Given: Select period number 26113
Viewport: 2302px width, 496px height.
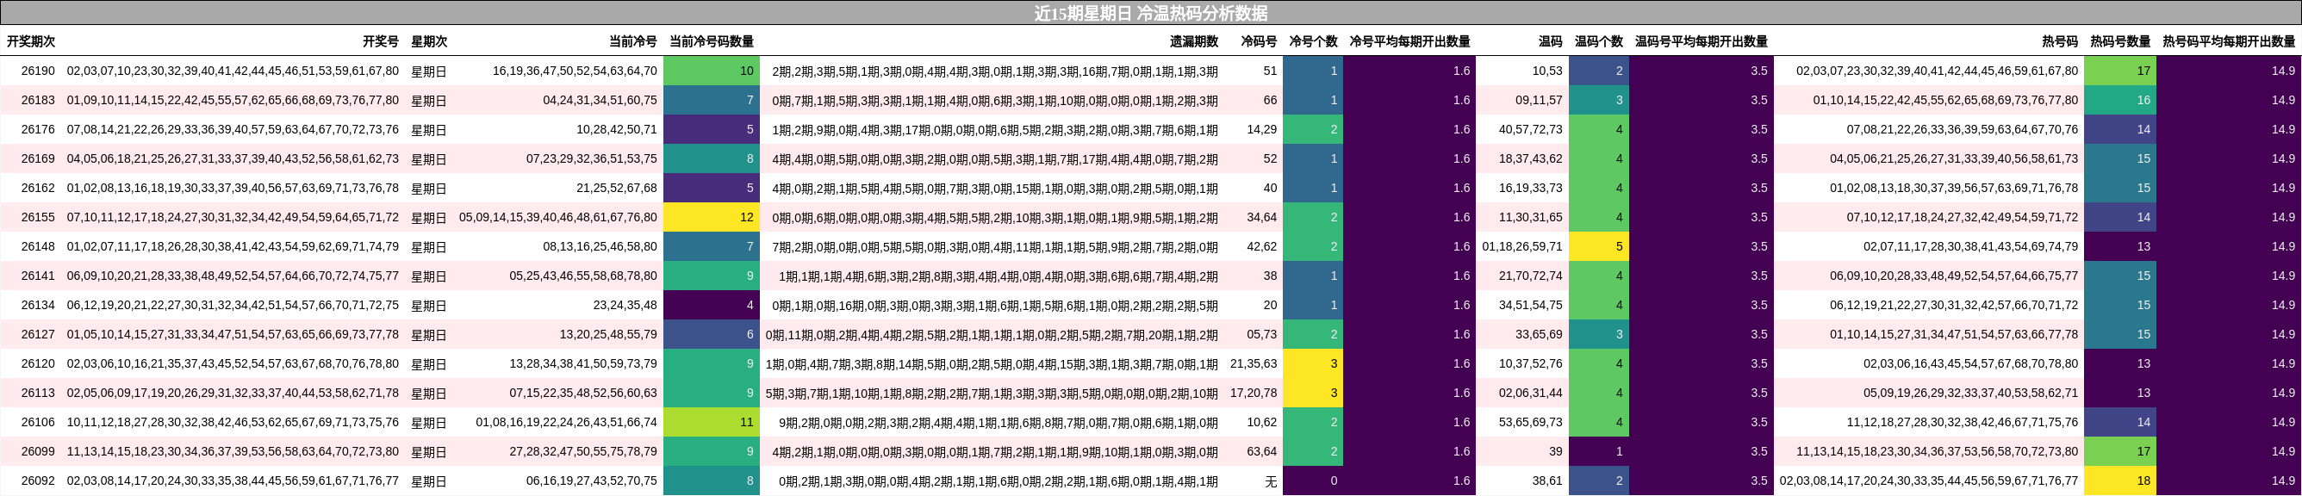Looking at the screenshot, I should click(38, 393).
